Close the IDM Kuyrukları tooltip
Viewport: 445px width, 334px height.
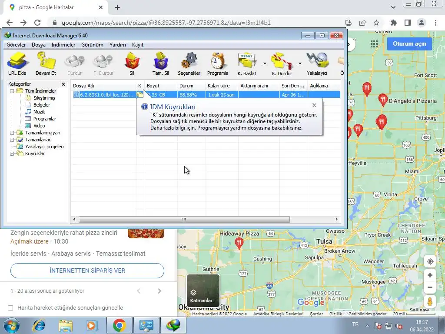[314, 105]
